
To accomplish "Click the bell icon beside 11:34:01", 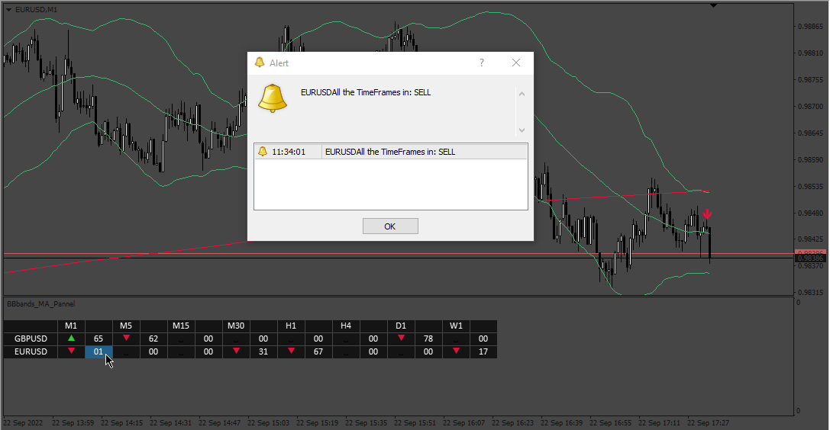I will coord(262,152).
